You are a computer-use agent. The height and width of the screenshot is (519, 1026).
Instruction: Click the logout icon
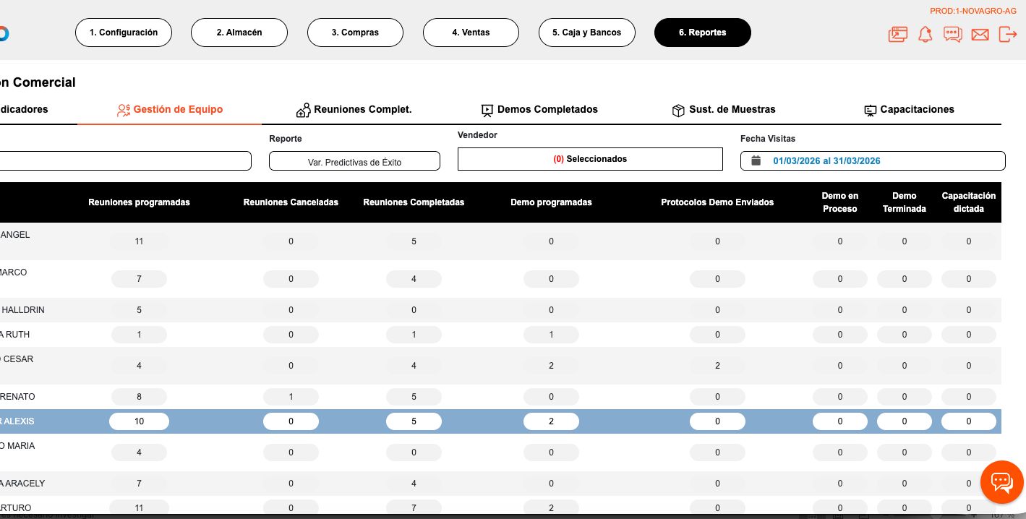pyautogui.click(x=1008, y=34)
